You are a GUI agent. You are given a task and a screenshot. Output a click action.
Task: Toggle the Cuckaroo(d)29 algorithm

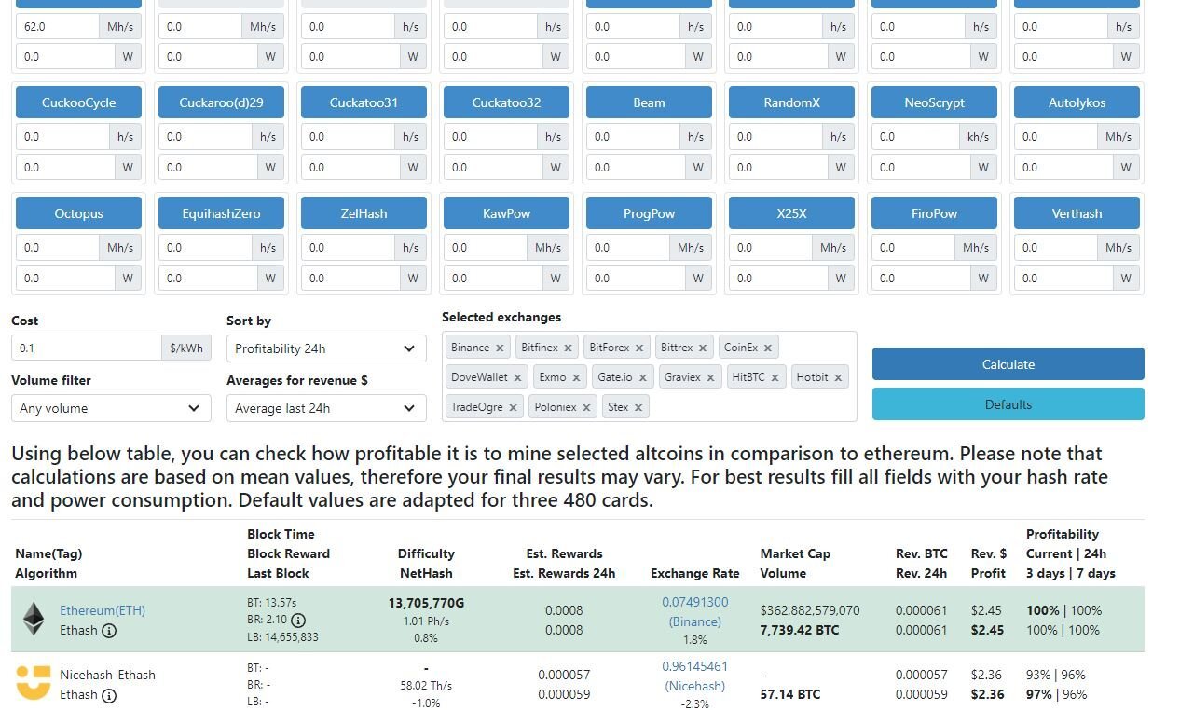click(x=221, y=102)
